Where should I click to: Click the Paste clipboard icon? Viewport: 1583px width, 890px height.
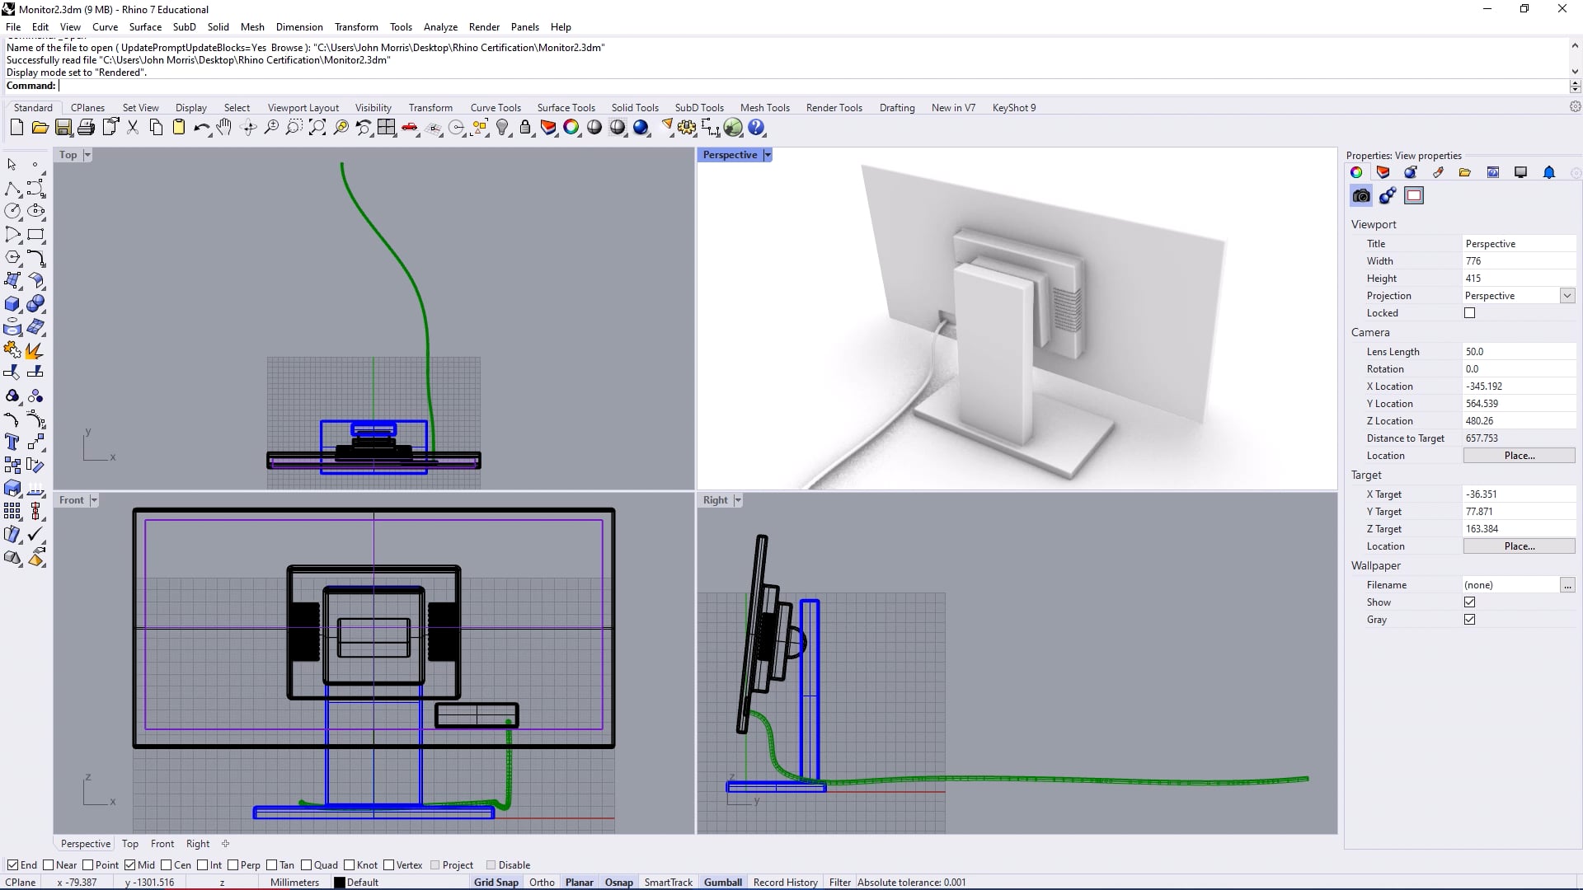(x=179, y=128)
